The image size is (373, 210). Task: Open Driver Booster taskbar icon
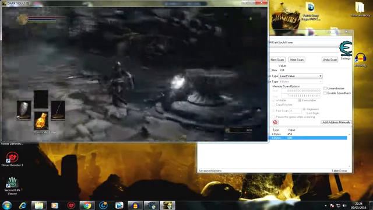tap(71, 205)
